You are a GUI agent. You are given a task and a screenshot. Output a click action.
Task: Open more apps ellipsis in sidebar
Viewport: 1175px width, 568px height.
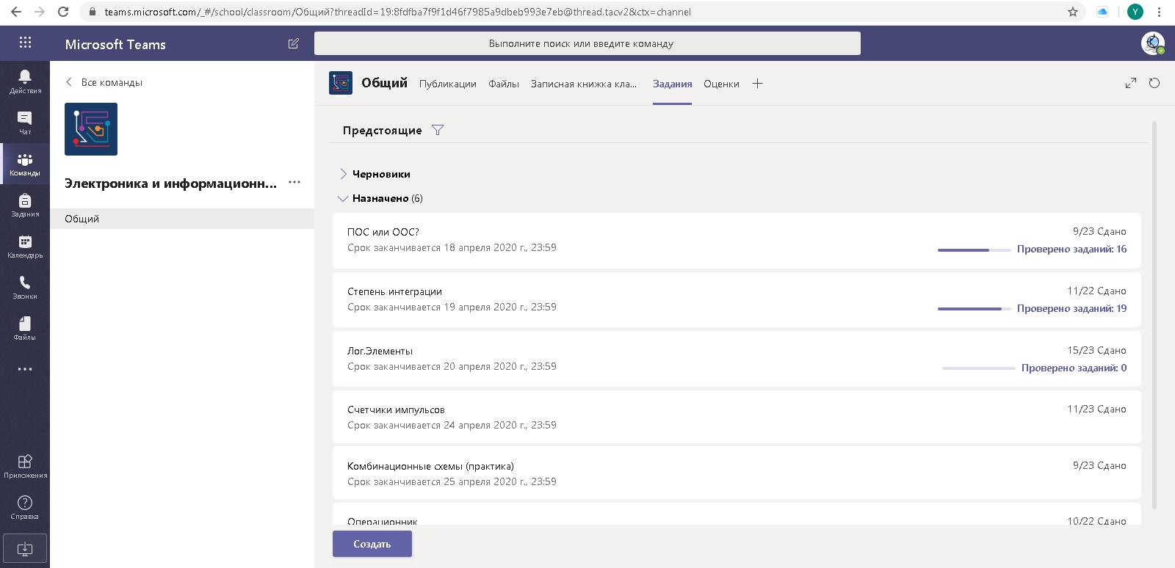click(x=25, y=369)
